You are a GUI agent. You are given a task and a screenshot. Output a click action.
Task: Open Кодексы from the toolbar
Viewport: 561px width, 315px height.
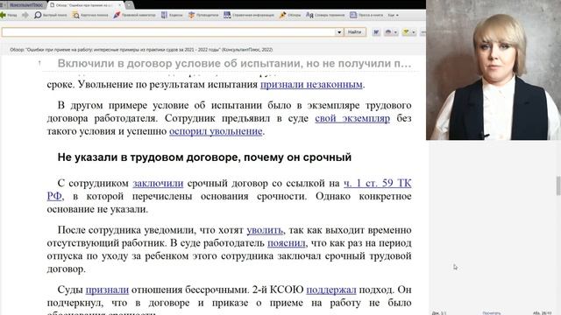click(172, 15)
